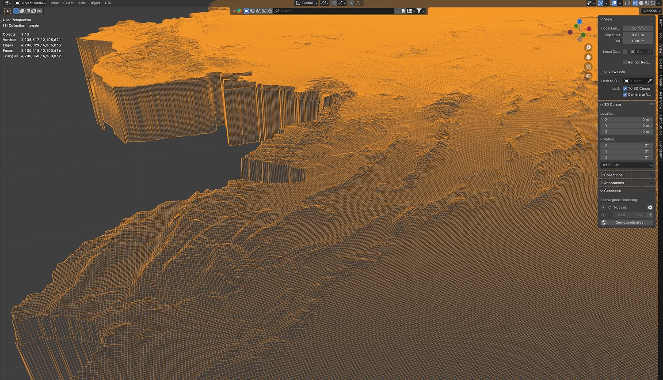Viewport: 663px width, 380px height.
Task: Open the Object Mode dropdown
Action: (30, 3)
